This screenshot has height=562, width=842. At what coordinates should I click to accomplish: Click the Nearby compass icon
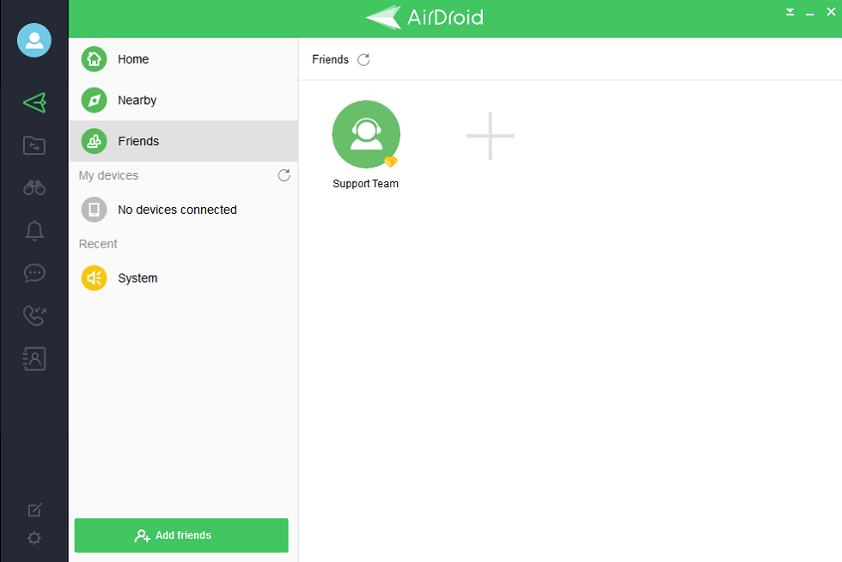tap(94, 100)
